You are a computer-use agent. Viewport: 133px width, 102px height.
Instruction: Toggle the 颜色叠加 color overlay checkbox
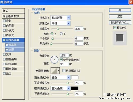click(4, 59)
